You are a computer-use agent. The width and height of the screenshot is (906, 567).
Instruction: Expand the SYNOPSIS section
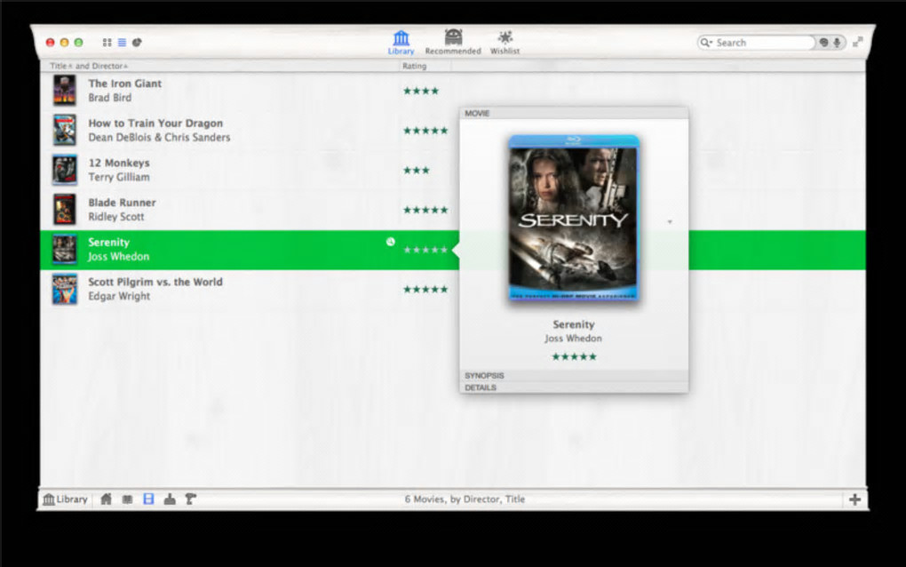[x=574, y=376]
